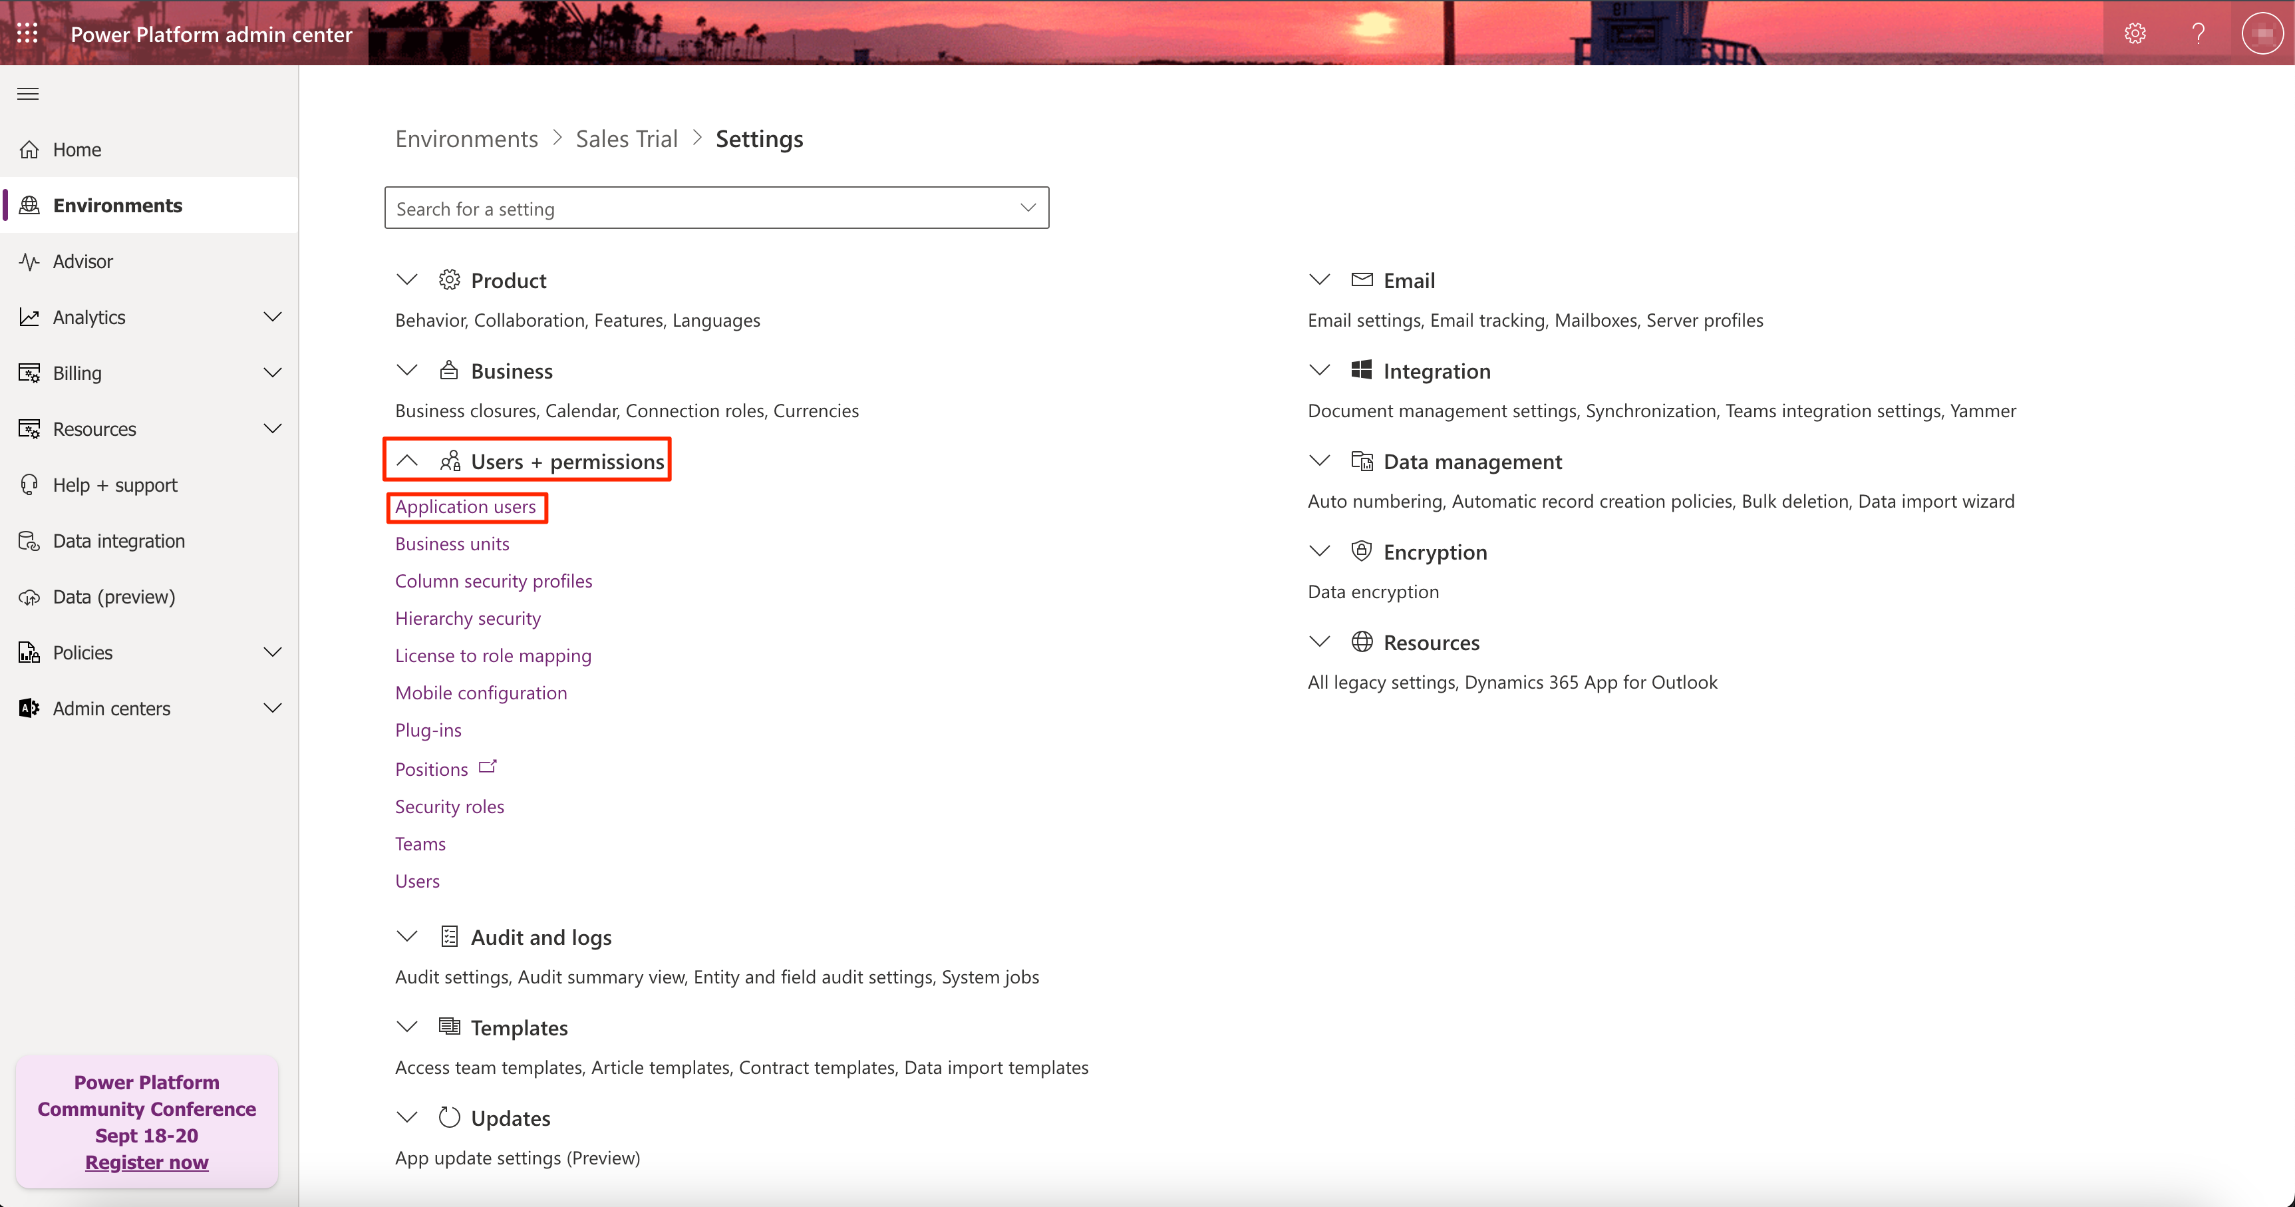Open the app launcher waffle icon
Image resolution: width=2295 pixels, height=1207 pixels.
click(x=28, y=34)
